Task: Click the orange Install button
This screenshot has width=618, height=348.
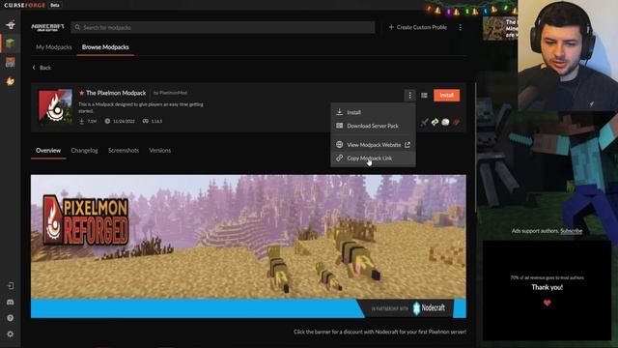Action: (x=446, y=95)
